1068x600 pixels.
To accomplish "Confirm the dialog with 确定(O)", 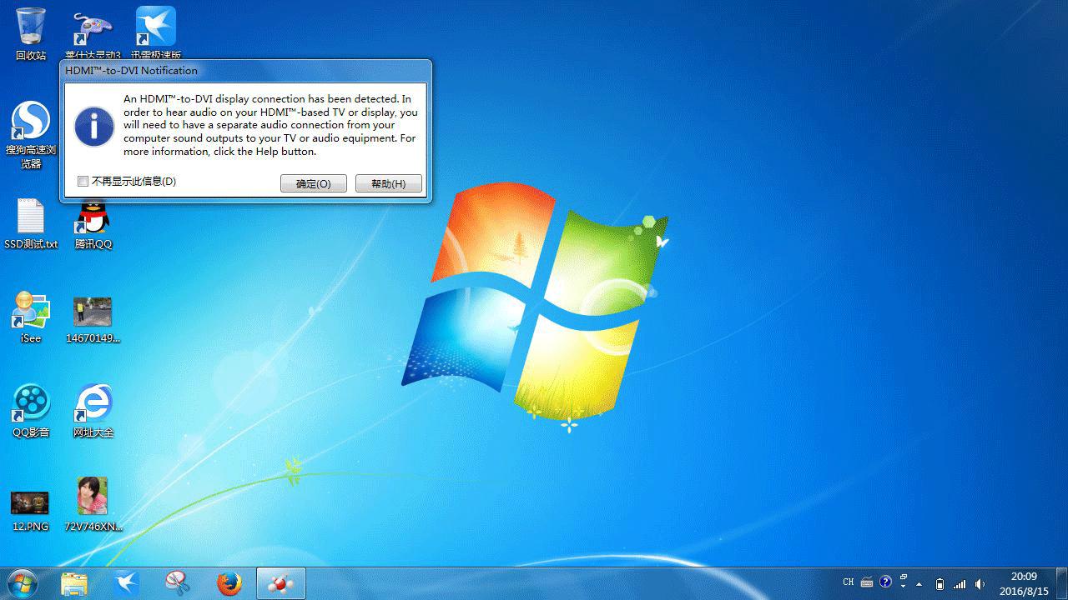I will point(314,183).
